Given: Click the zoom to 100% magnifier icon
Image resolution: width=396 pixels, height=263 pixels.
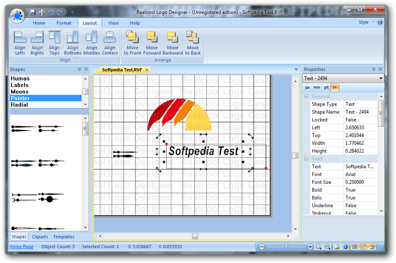Looking at the screenshot, I should pyautogui.click(x=327, y=247).
